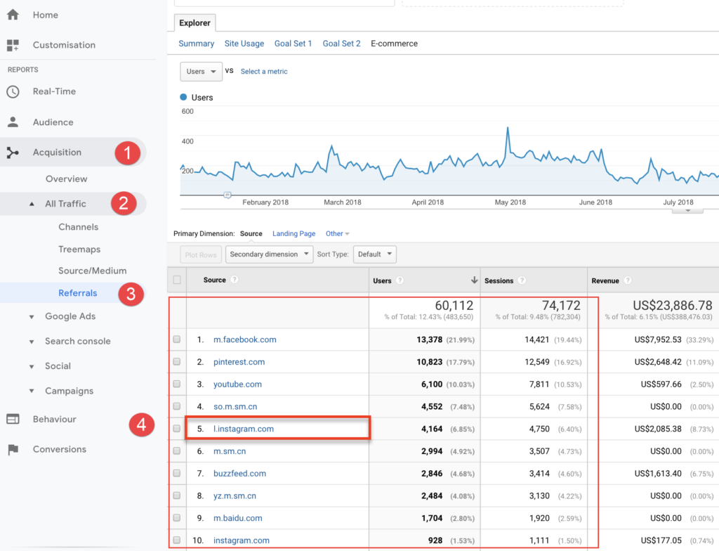The width and height of the screenshot is (719, 551).
Task: Check the buzzfeed.com row checkbox
Action: (177, 474)
